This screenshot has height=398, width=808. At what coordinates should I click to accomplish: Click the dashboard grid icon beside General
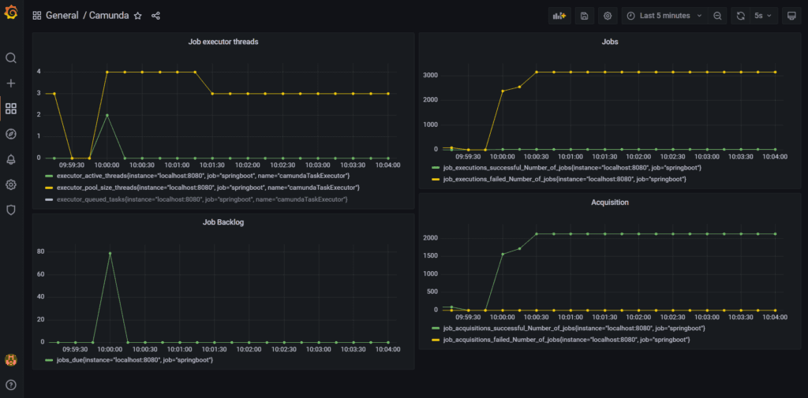36,16
